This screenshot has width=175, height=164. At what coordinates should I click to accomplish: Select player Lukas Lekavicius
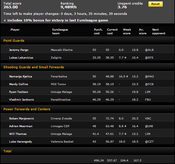pyautogui.click(x=21, y=58)
